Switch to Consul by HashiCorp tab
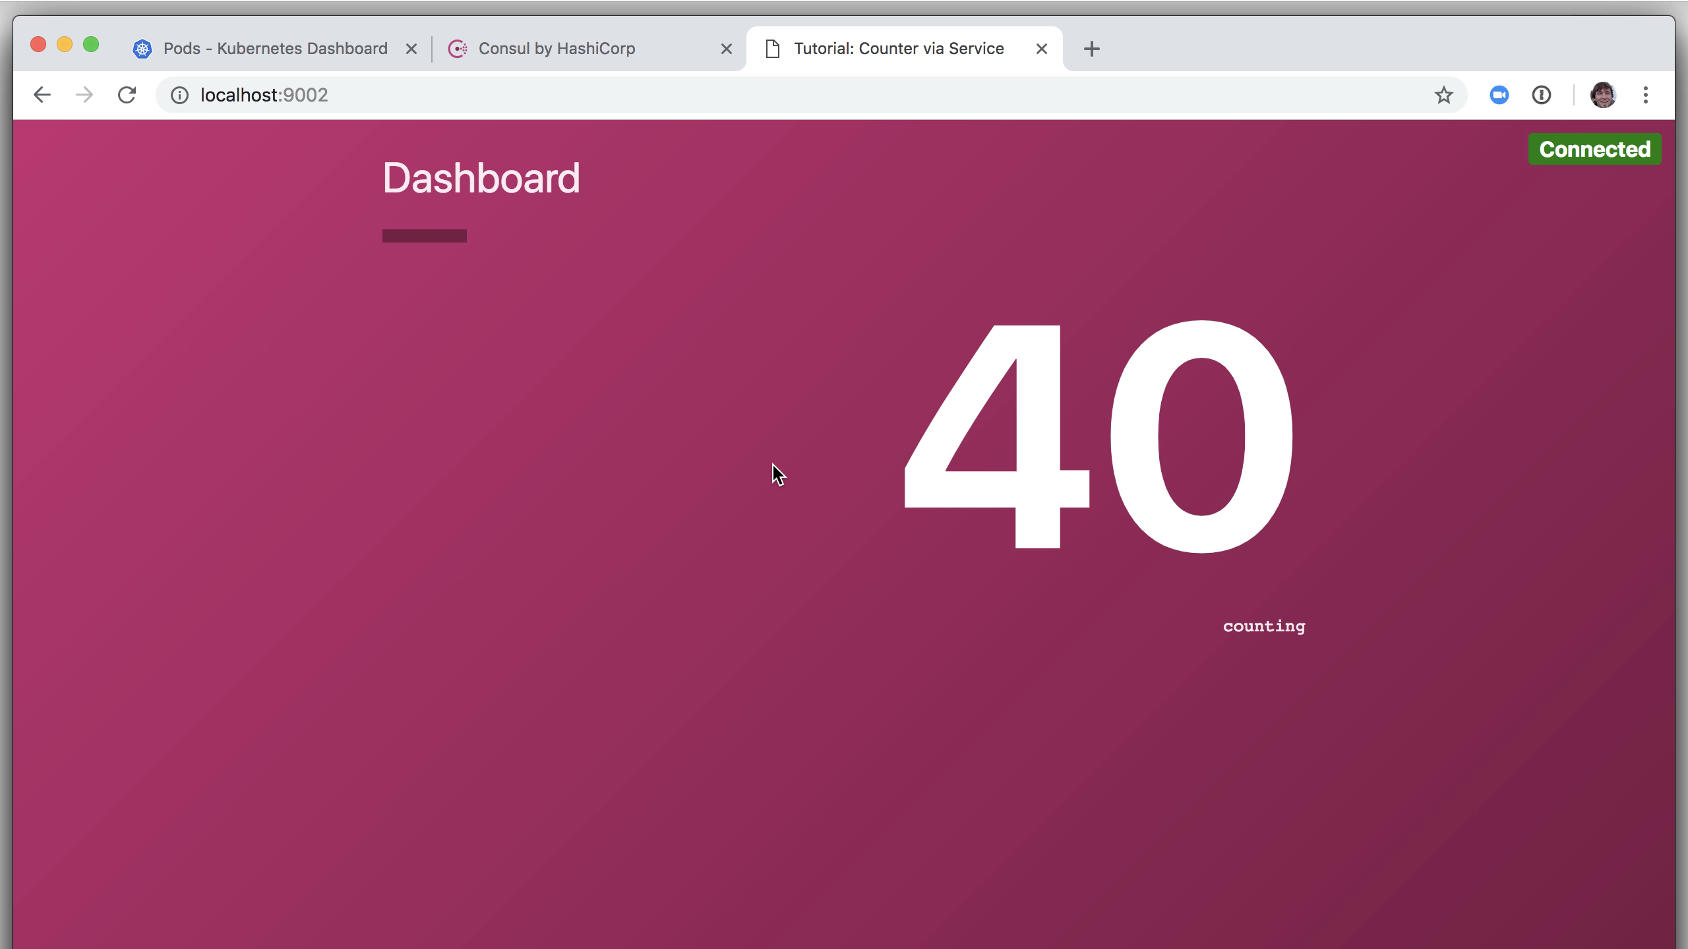Screen dimensions: 1688x949 point(557,49)
